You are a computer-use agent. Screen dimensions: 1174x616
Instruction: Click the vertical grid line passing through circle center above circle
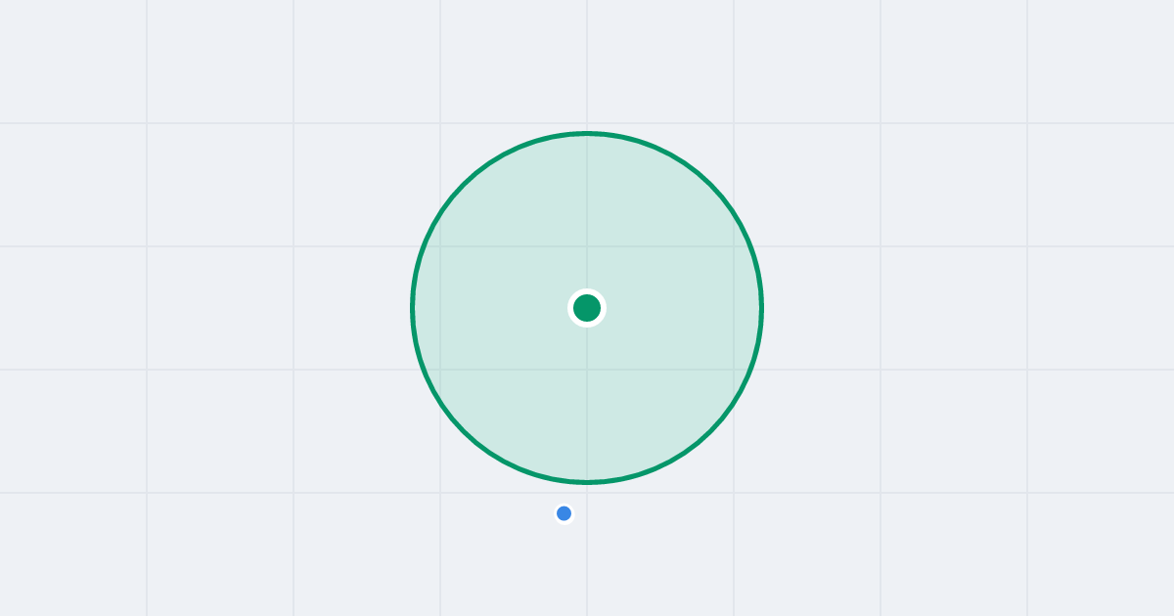(x=587, y=64)
